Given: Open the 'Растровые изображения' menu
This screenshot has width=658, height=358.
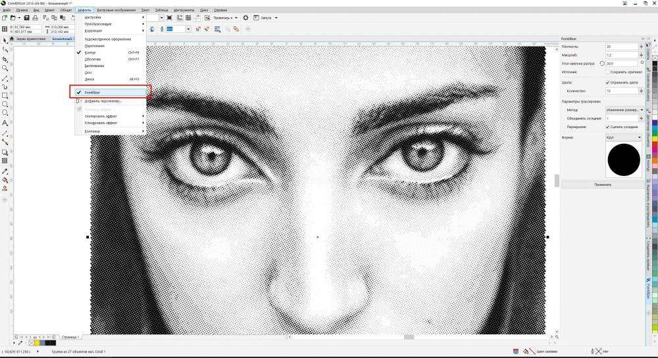Looking at the screenshot, I should pos(116,11).
